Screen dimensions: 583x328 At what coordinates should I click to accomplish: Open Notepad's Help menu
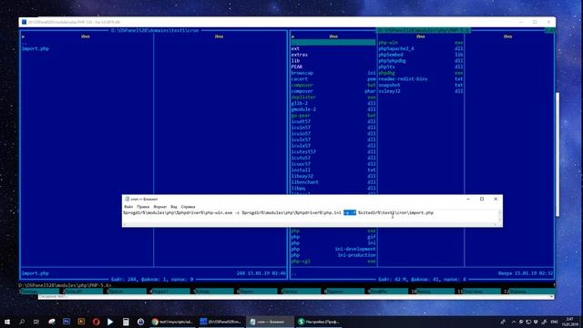pos(188,207)
